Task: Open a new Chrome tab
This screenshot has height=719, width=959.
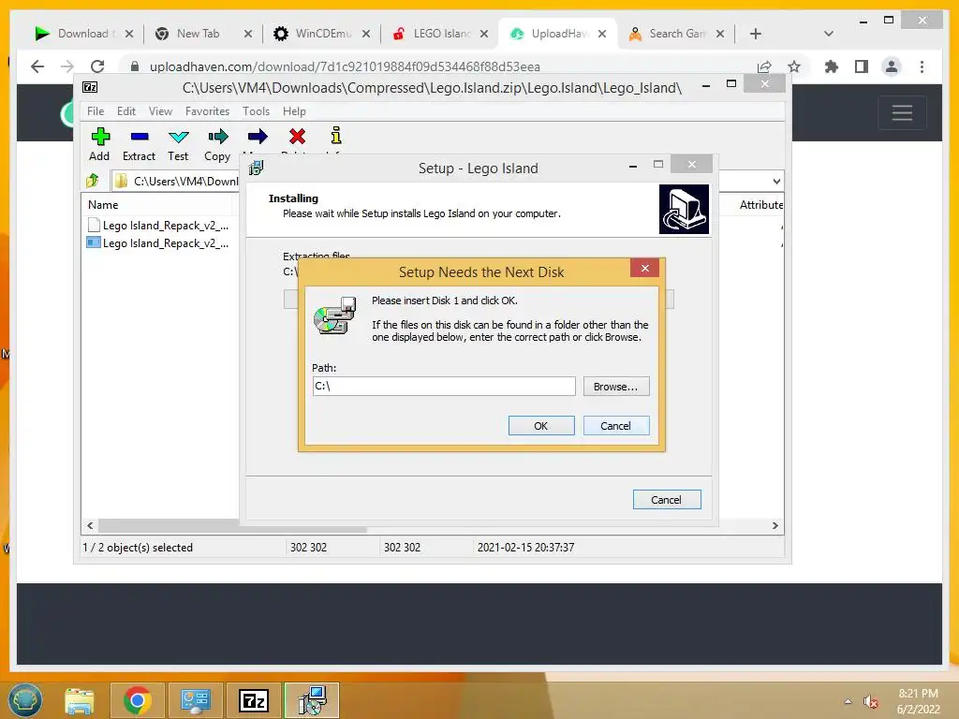Action: [x=756, y=34]
